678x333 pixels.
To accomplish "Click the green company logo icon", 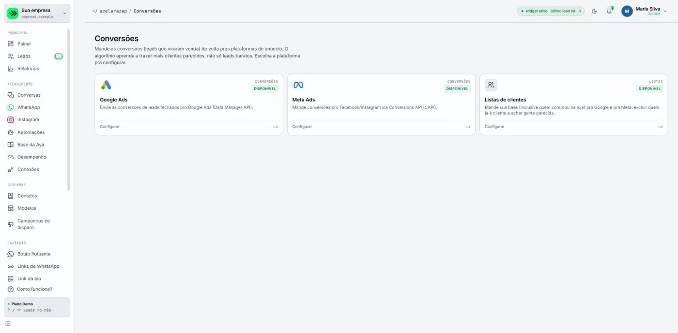I will pyautogui.click(x=13, y=13).
